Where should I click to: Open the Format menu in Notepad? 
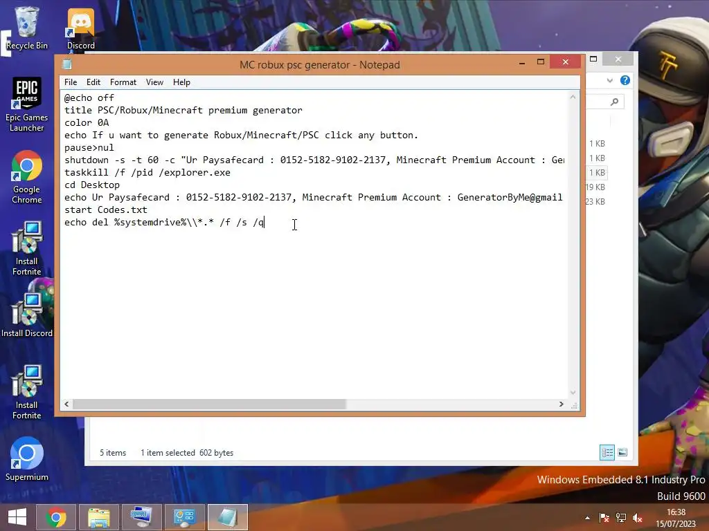click(x=123, y=82)
